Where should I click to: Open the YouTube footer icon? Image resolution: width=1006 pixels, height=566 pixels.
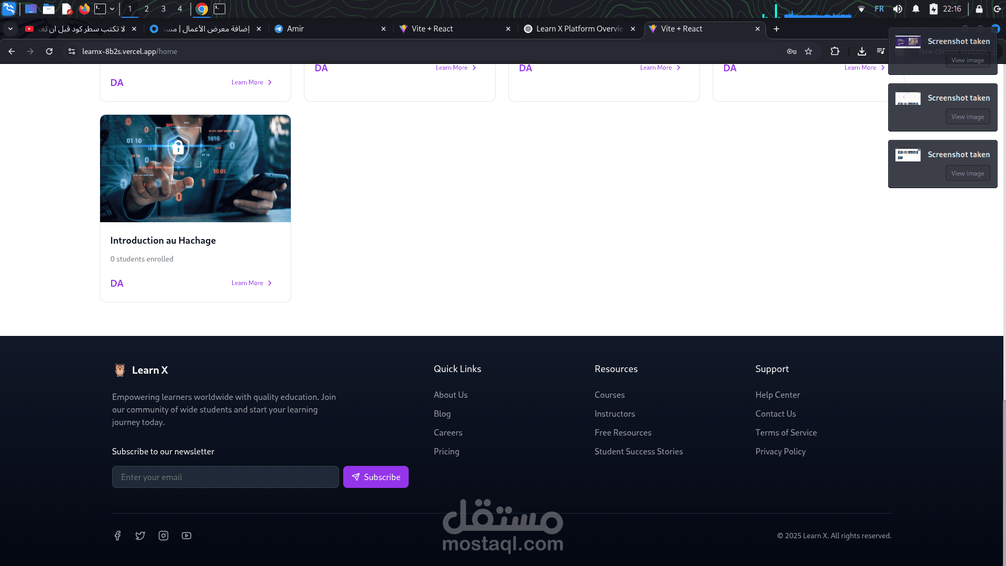(187, 536)
